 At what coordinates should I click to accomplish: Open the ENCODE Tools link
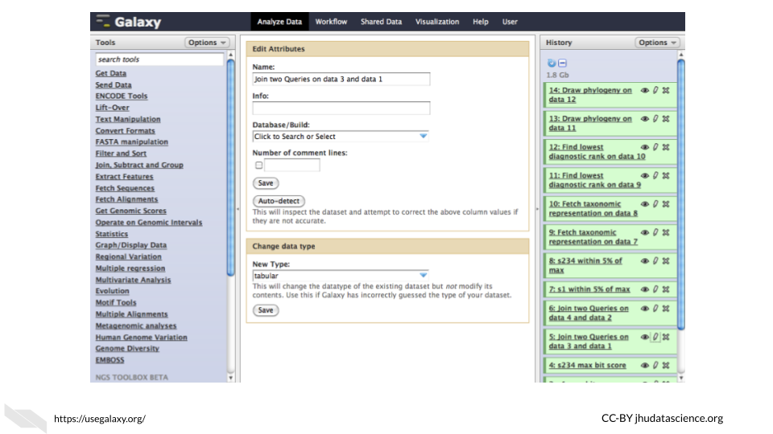click(122, 96)
